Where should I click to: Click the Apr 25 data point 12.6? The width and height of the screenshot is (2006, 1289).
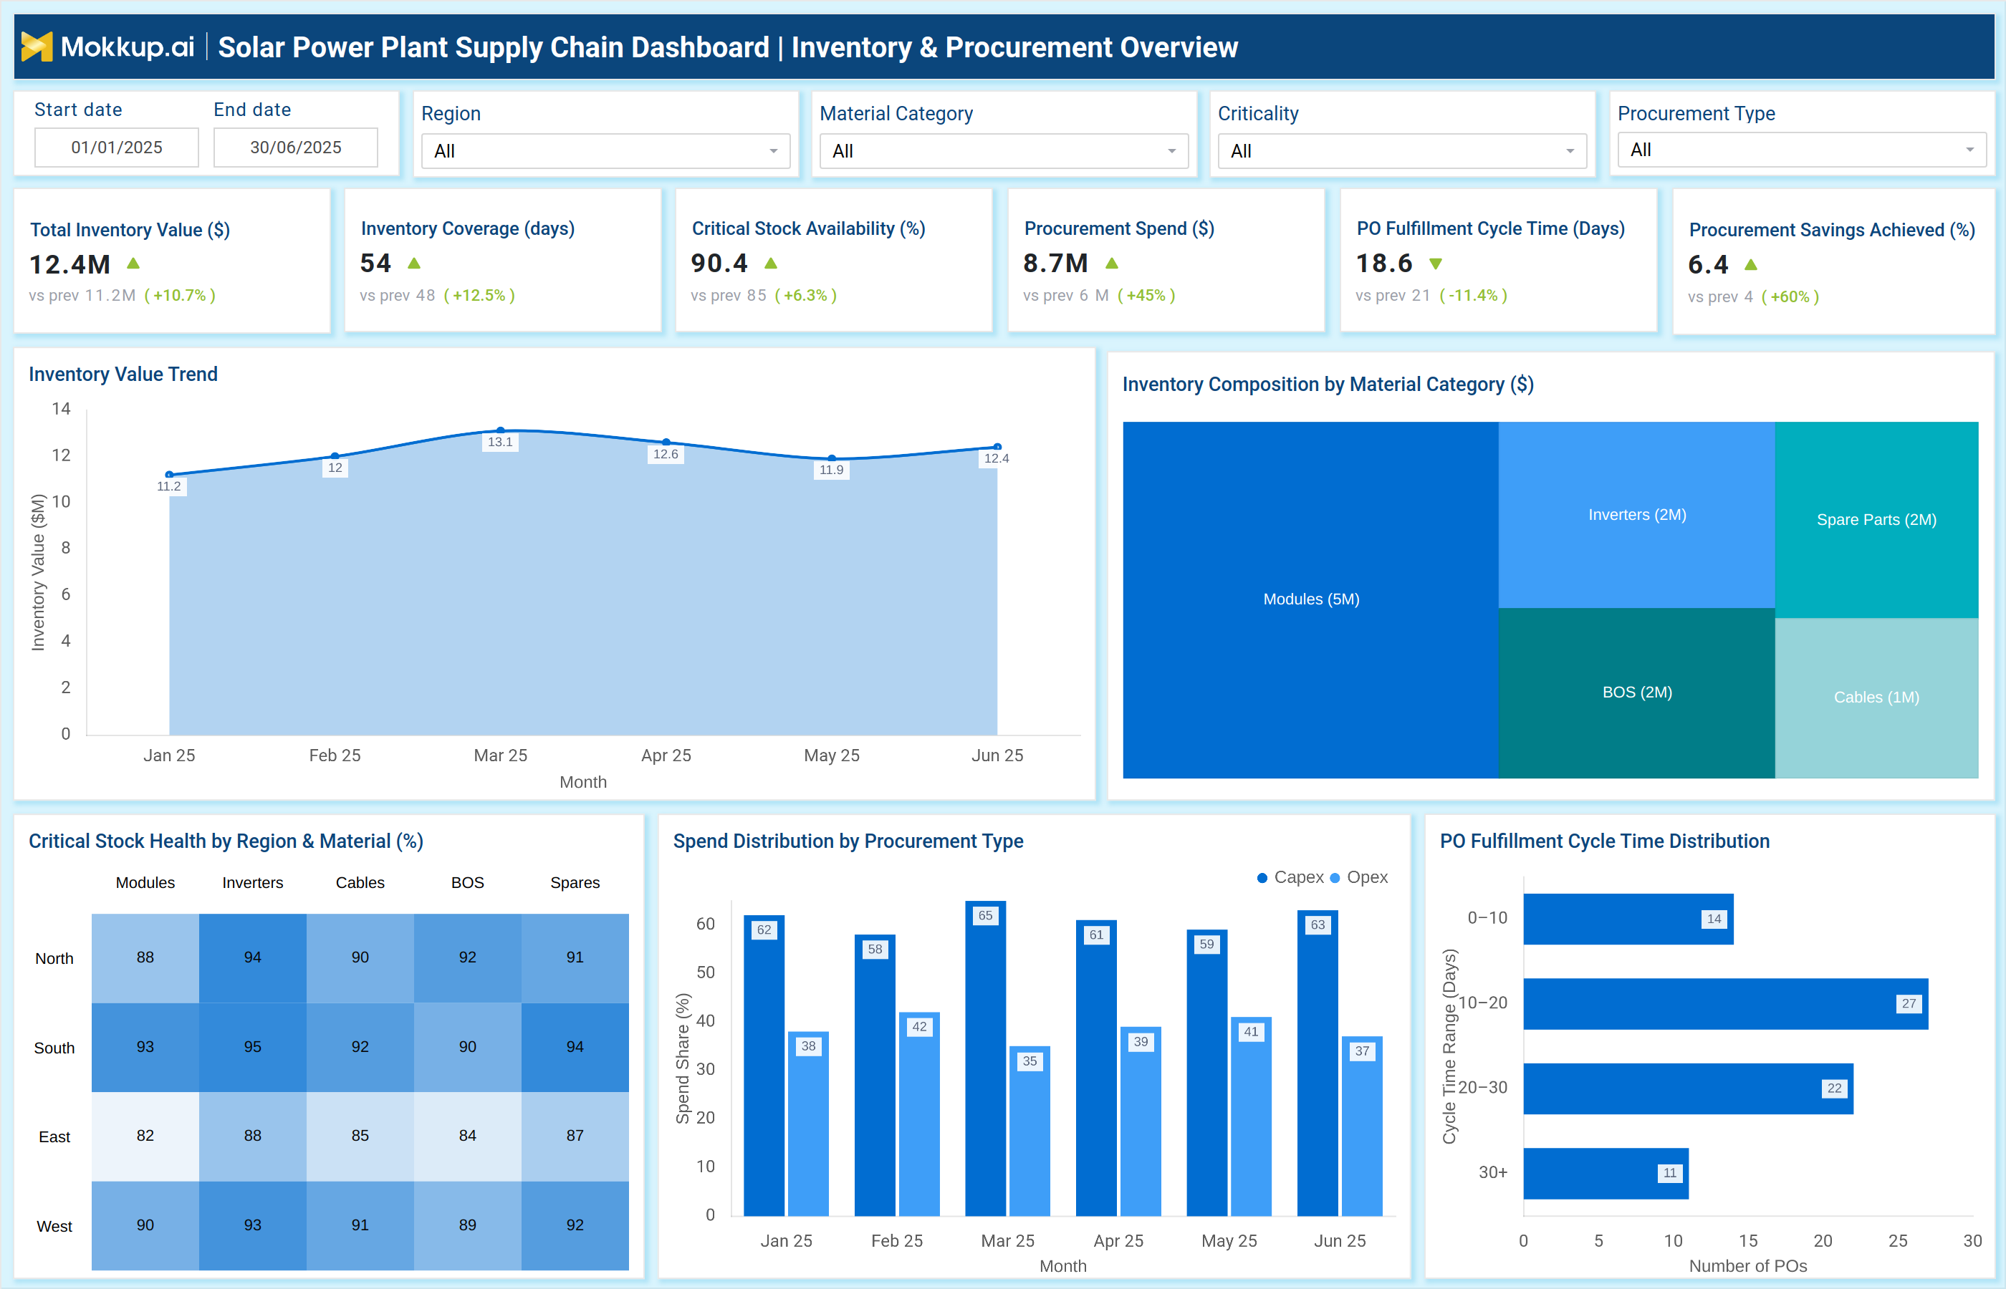666,442
